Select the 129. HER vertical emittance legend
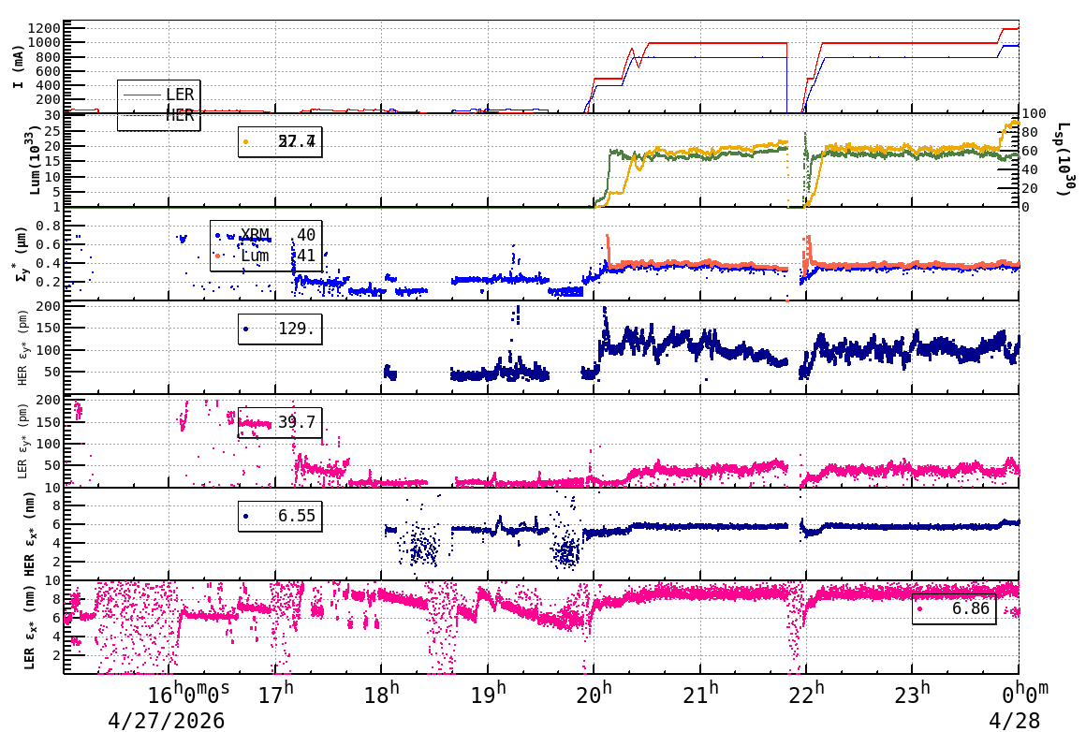 coord(280,329)
